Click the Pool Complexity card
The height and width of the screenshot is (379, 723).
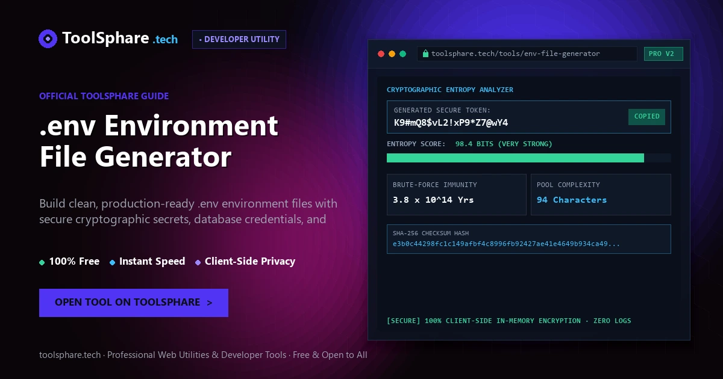click(601, 194)
